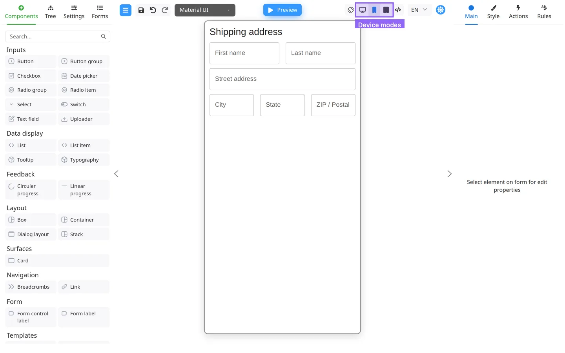Pick the Stack layout component
The image size is (565, 353).
coord(84,235)
